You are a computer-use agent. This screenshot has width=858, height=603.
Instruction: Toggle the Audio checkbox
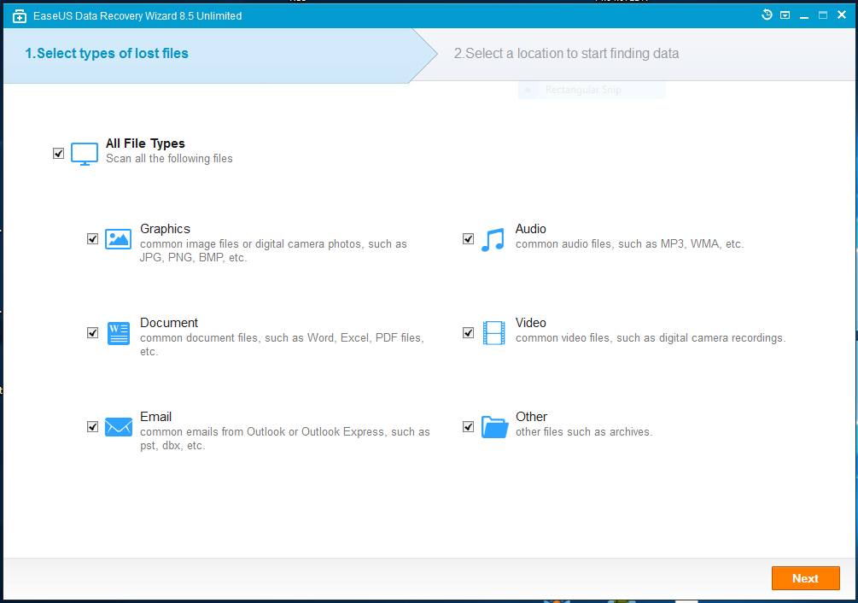[x=468, y=238]
